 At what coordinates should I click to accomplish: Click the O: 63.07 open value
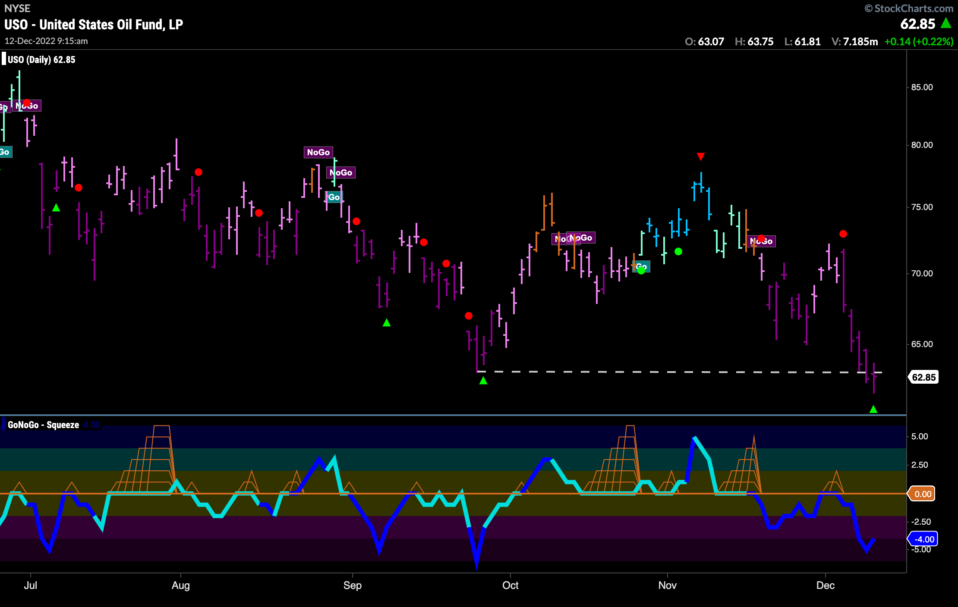pyautogui.click(x=704, y=42)
